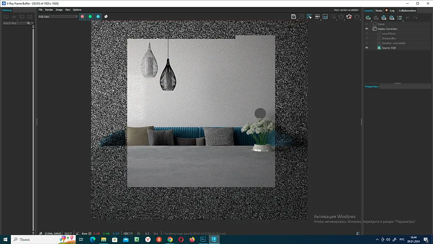Screen dimensions: 433x244
Task: Click the curve icon beside Raw
Action: (x=77, y=233)
